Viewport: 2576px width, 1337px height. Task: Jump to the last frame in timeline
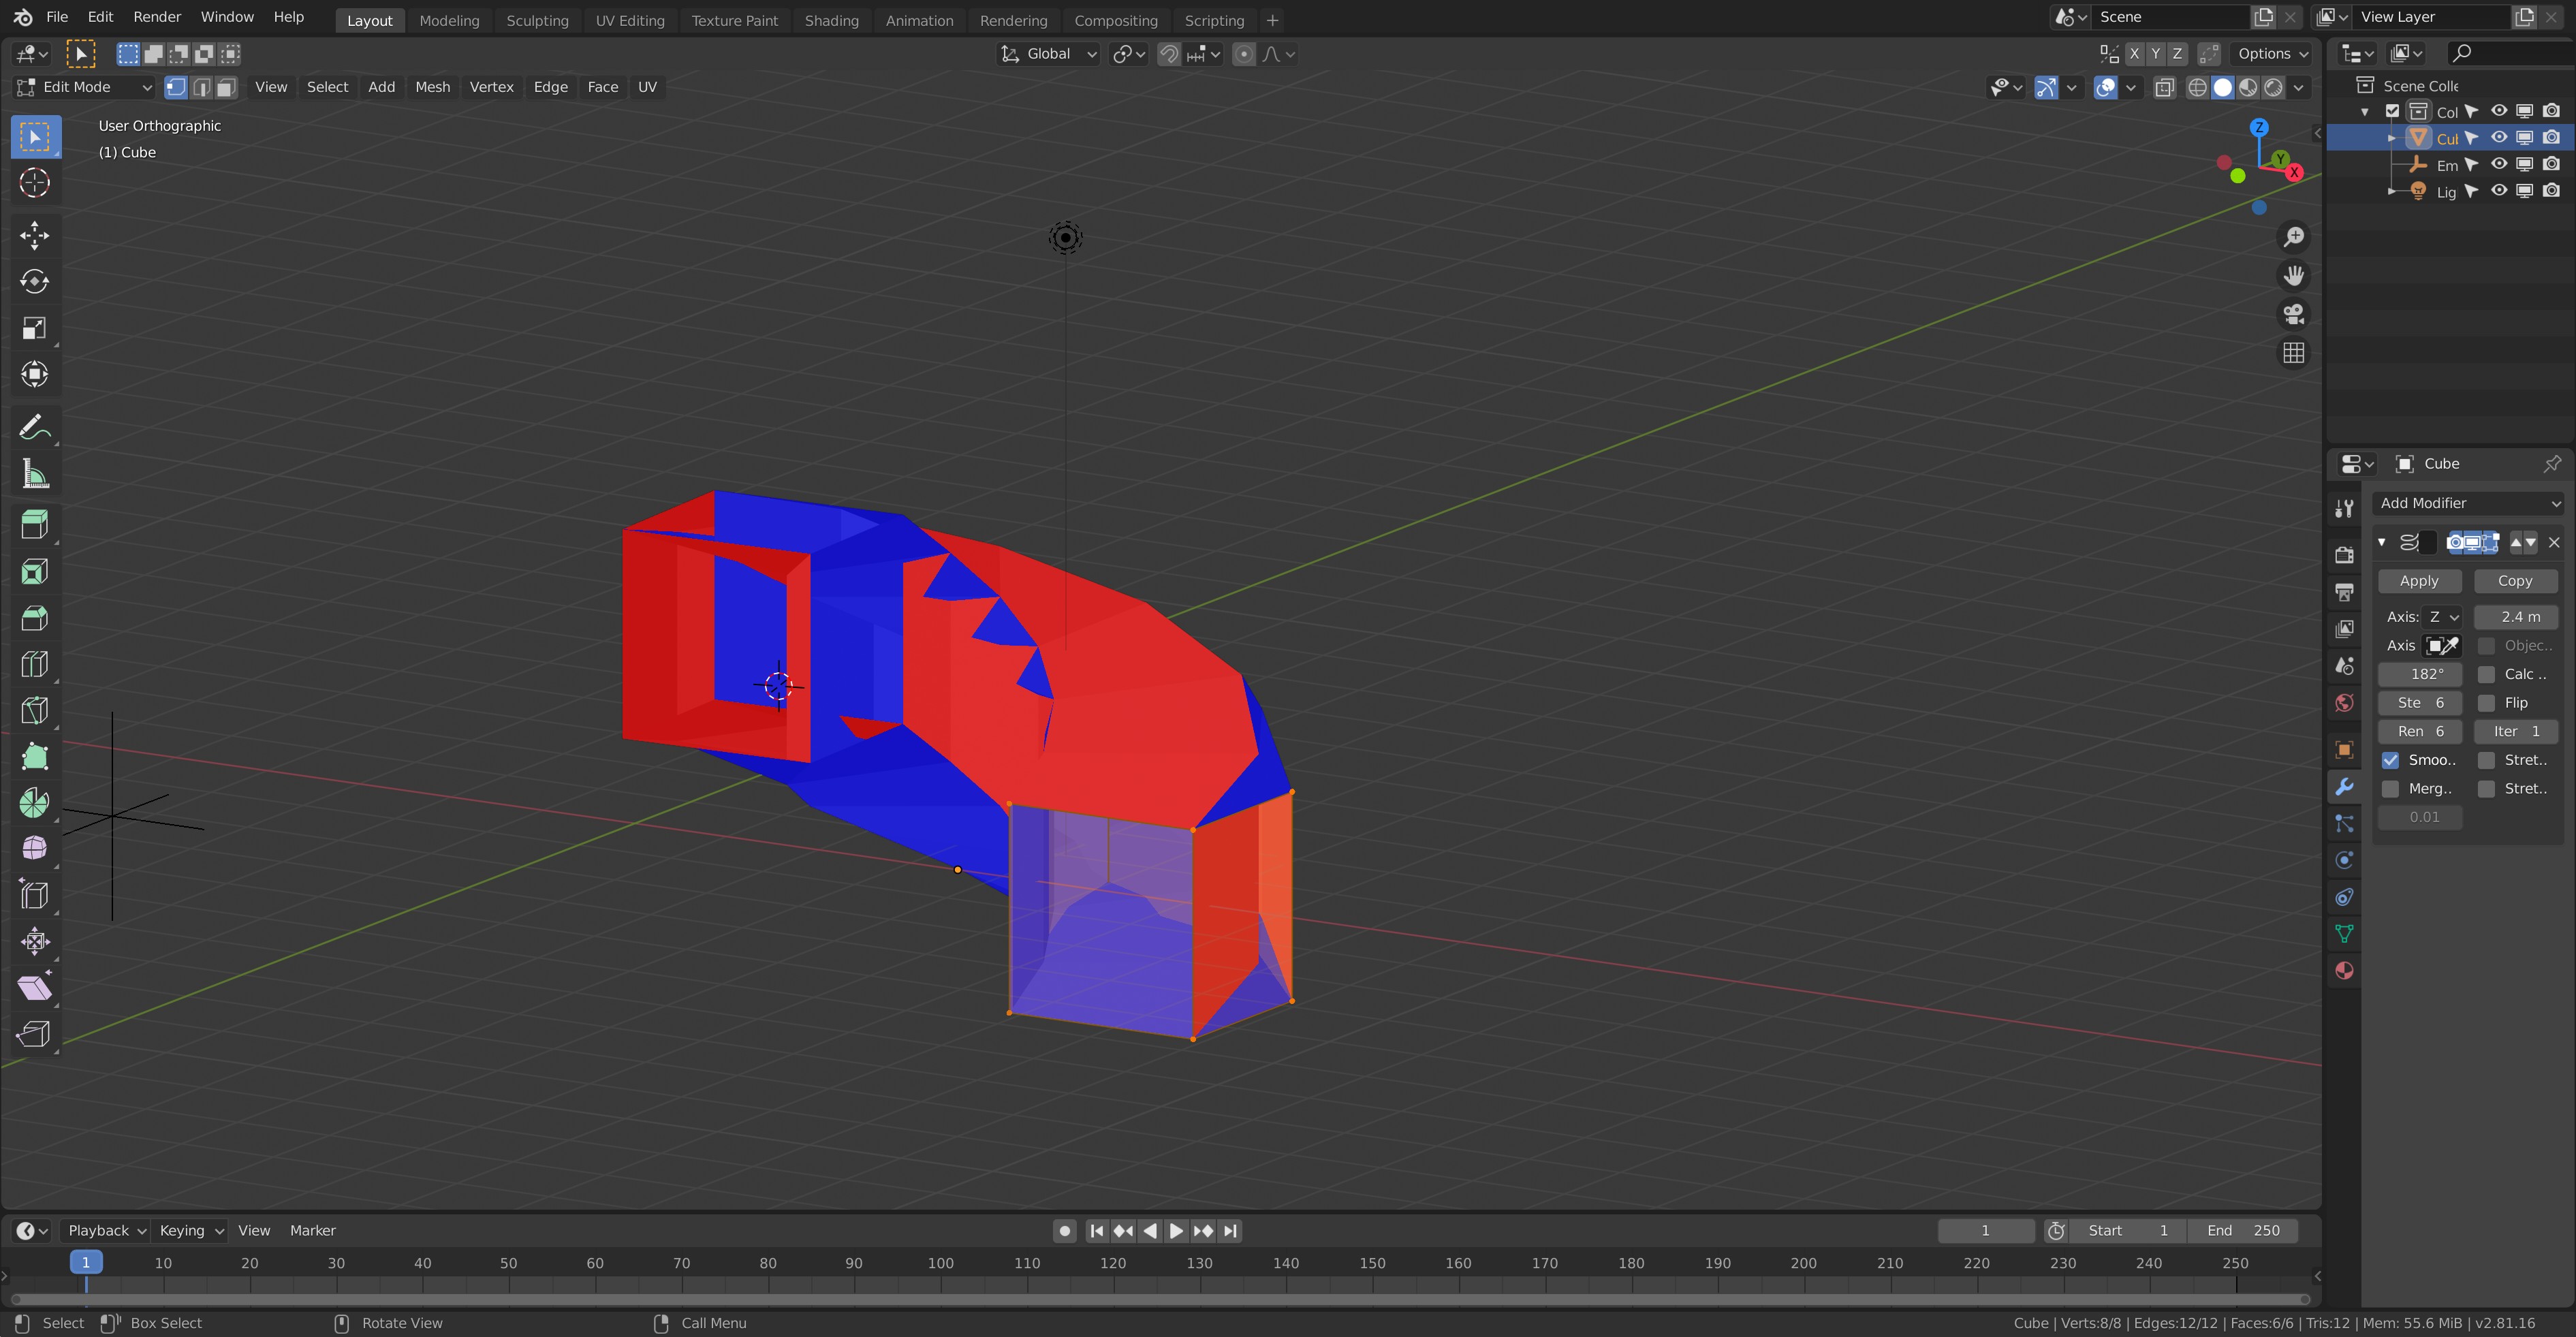point(1230,1231)
